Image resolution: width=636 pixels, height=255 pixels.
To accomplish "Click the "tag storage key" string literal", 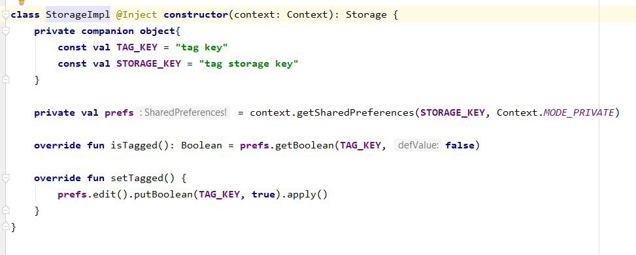I will point(248,64).
